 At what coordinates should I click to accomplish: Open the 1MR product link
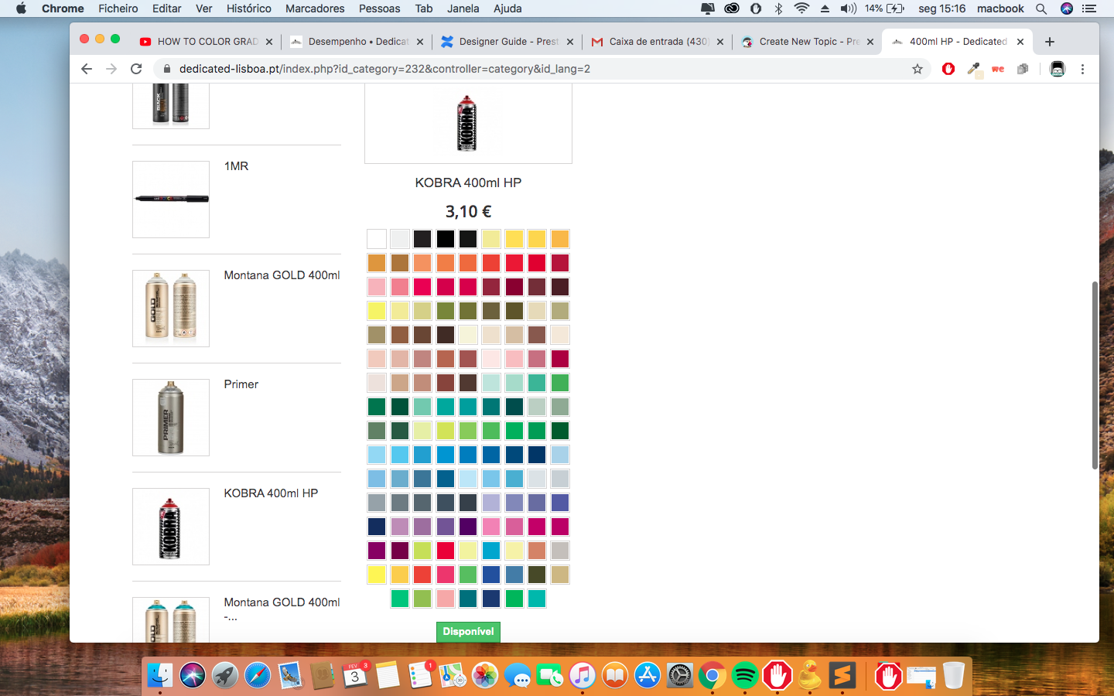[237, 166]
